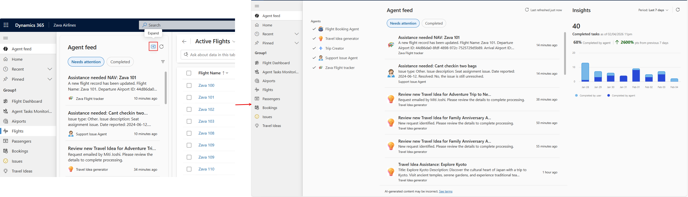
Task: Click Ask about data in this table field
Action: 208,55
